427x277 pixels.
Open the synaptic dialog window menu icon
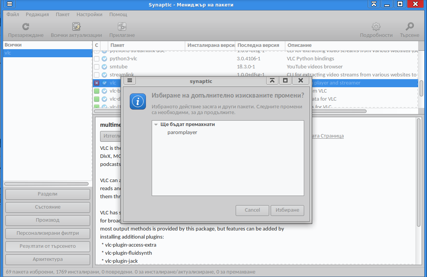pyautogui.click(x=130, y=80)
